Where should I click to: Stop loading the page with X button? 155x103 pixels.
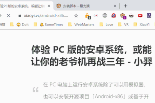pyautogui.click(x=9, y=15)
